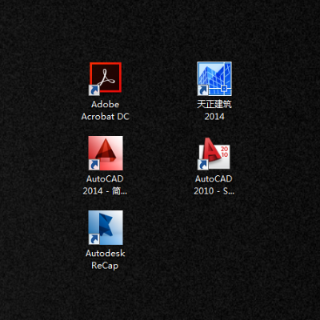Viewport: 320px width, 320px height.
Task: Select the Autodesk ReCap blue icon
Action: pos(106,227)
